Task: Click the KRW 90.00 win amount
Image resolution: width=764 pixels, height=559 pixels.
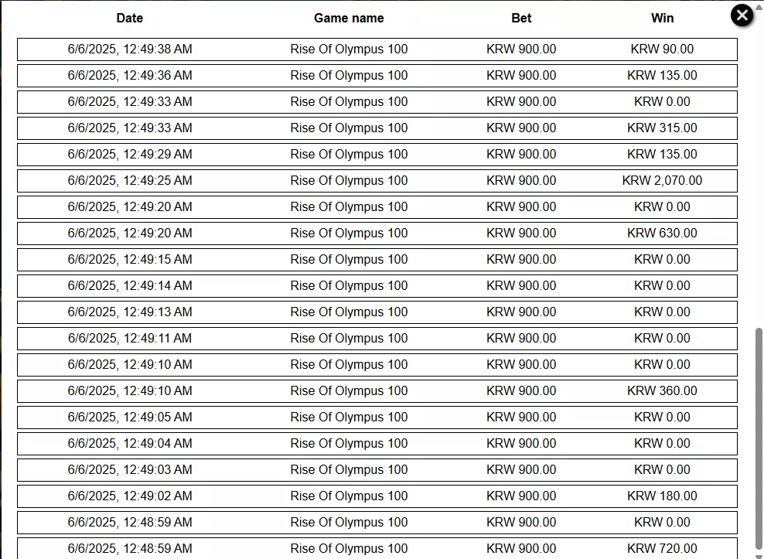Action: coord(662,49)
